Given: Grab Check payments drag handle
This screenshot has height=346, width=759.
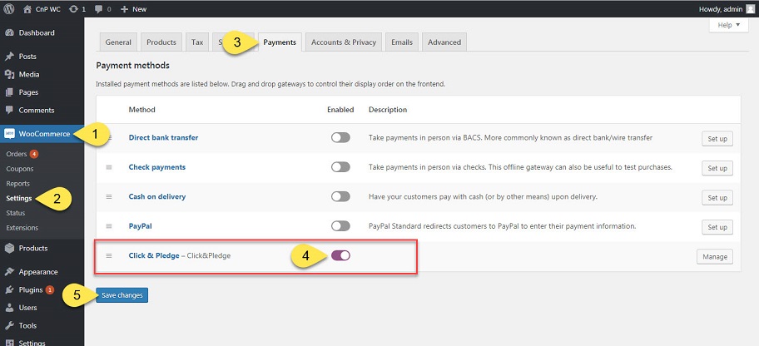Looking at the screenshot, I should coord(109,167).
